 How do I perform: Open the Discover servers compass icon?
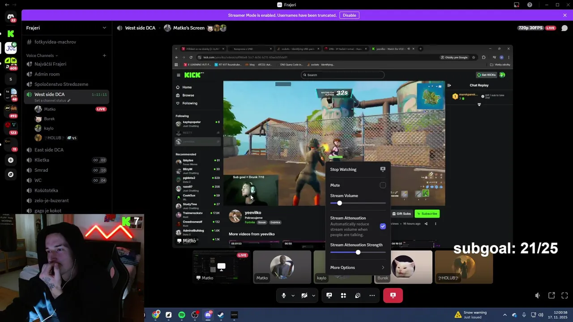[x=11, y=174]
